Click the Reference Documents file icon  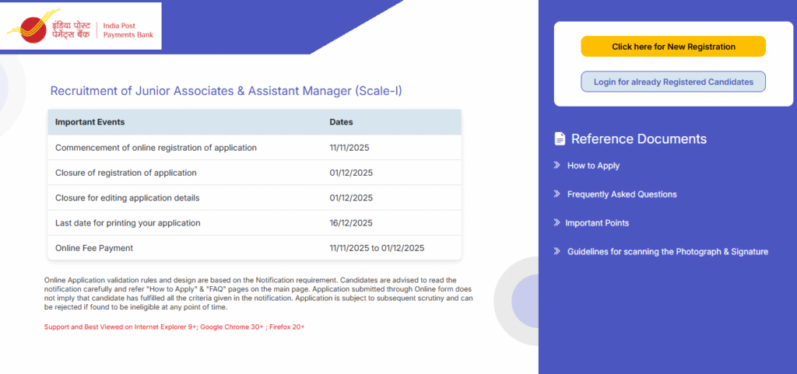(x=560, y=139)
